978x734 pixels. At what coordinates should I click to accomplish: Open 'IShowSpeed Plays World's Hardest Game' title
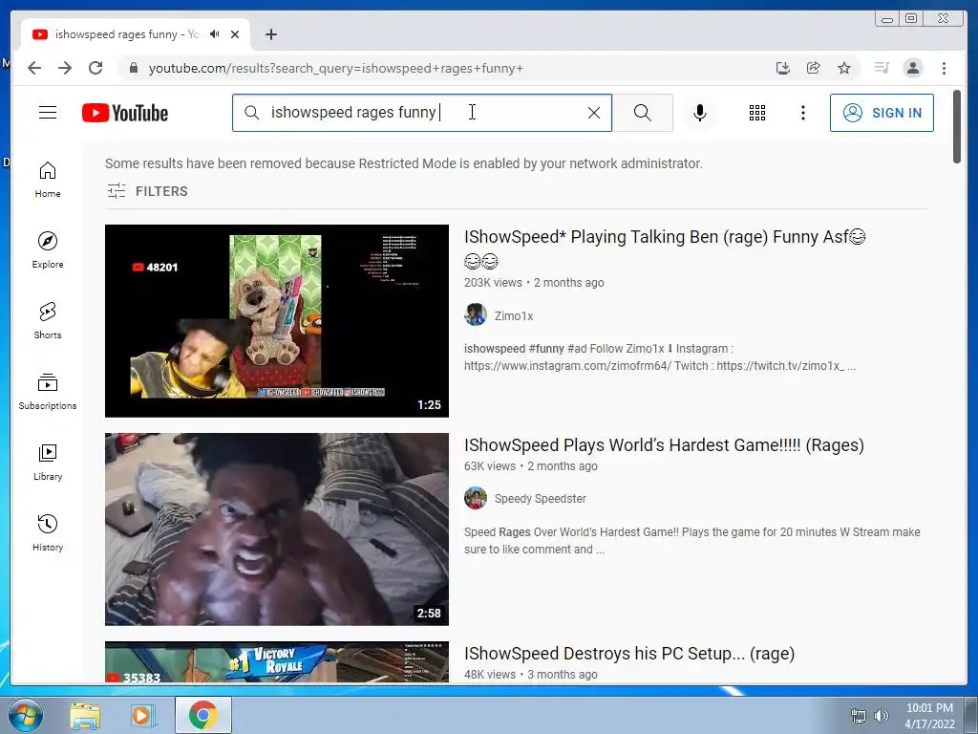point(664,445)
